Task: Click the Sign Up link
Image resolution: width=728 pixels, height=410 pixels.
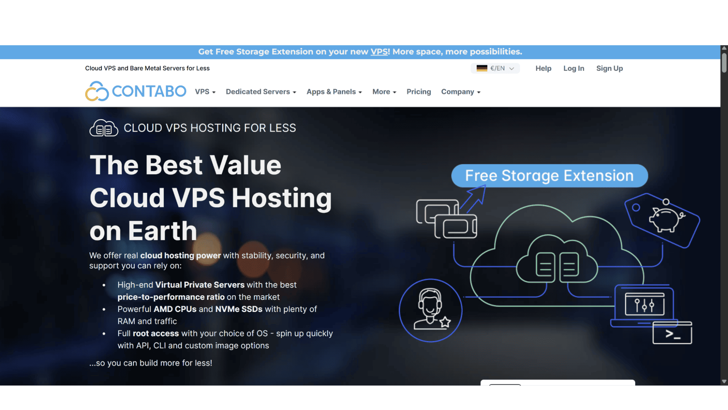Action: coord(609,68)
